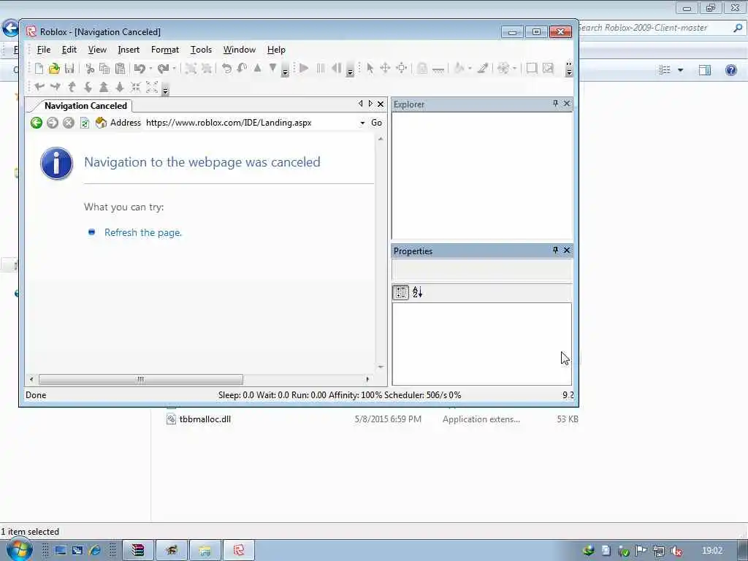Click the Save floppy disk icon
This screenshot has height=561, width=748.
[x=69, y=69]
